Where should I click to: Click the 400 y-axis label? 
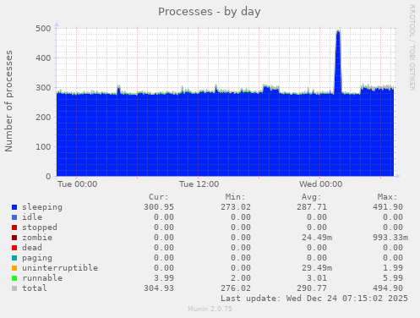click(43, 58)
